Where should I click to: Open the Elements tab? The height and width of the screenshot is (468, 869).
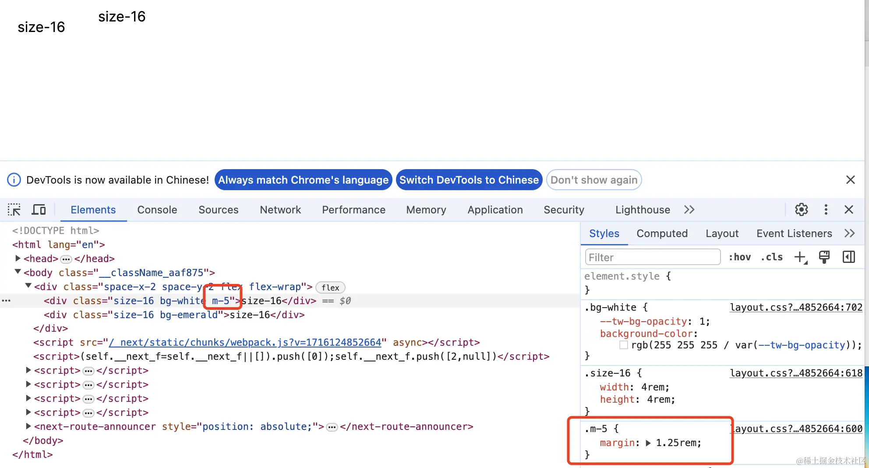[x=93, y=210]
